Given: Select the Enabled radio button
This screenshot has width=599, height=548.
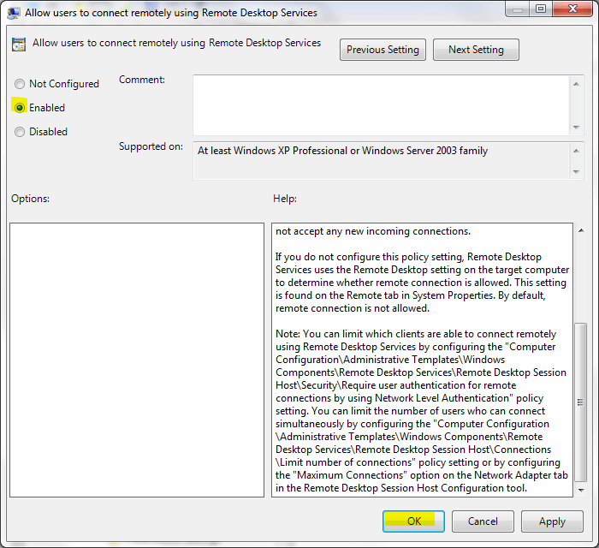Looking at the screenshot, I should pos(20,108).
